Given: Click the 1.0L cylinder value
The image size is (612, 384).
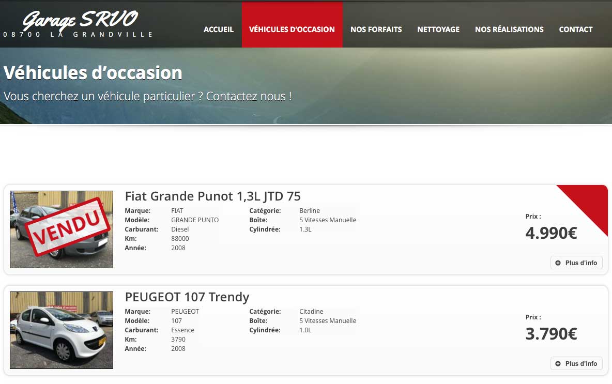Looking at the screenshot, I should 305,330.
